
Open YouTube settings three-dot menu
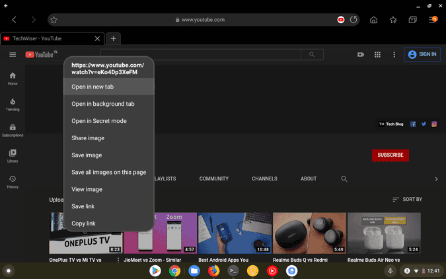pyautogui.click(x=394, y=54)
